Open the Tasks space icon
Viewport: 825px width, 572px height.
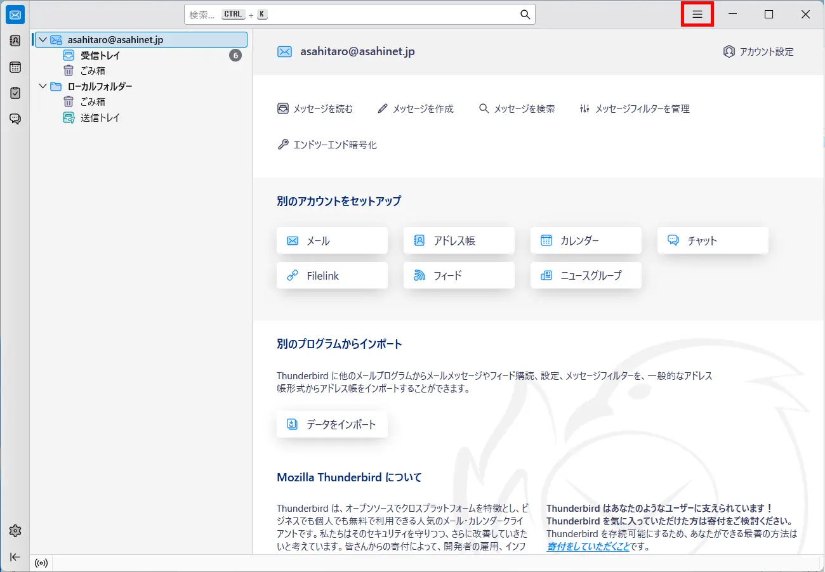click(15, 93)
